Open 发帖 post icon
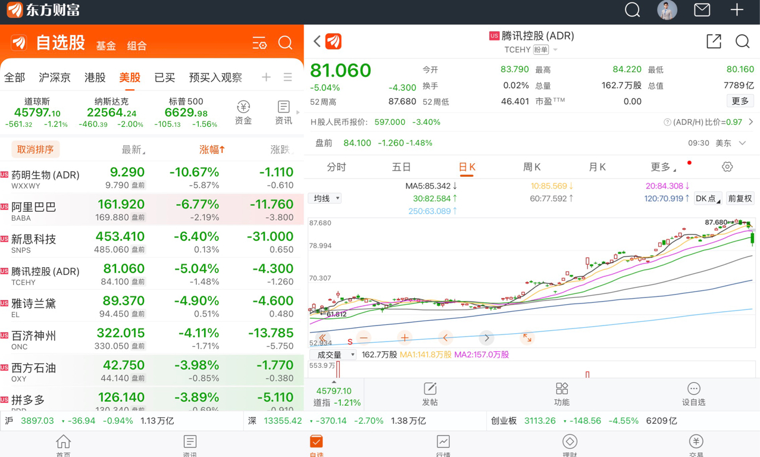This screenshot has height=457, width=760. [430, 395]
